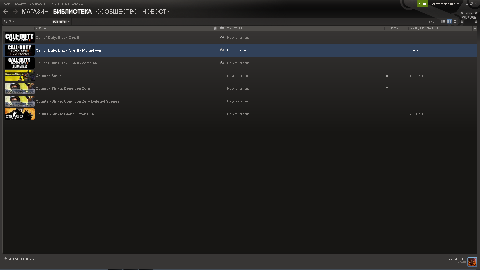This screenshot has width=480, height=270.
Task: Click the search magnifier icon
Action: pos(5,21)
